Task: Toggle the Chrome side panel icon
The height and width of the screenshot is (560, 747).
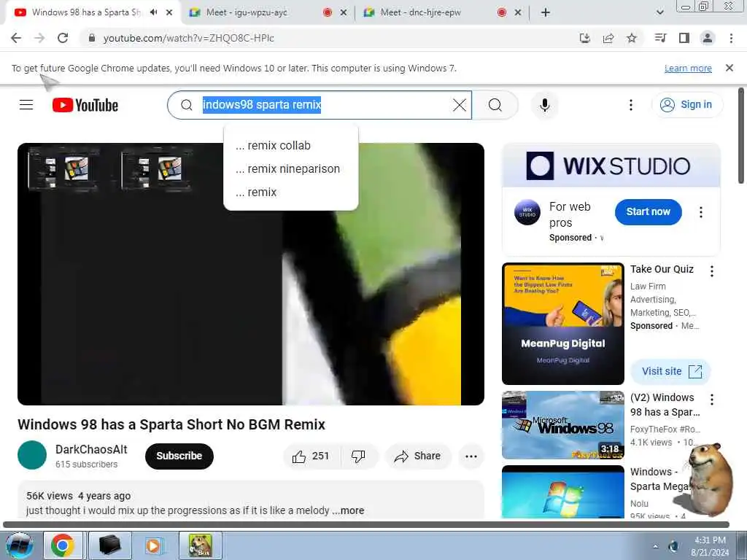Action: click(x=684, y=38)
